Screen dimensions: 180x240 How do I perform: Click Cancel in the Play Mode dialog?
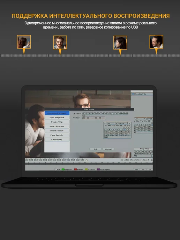[108, 149]
